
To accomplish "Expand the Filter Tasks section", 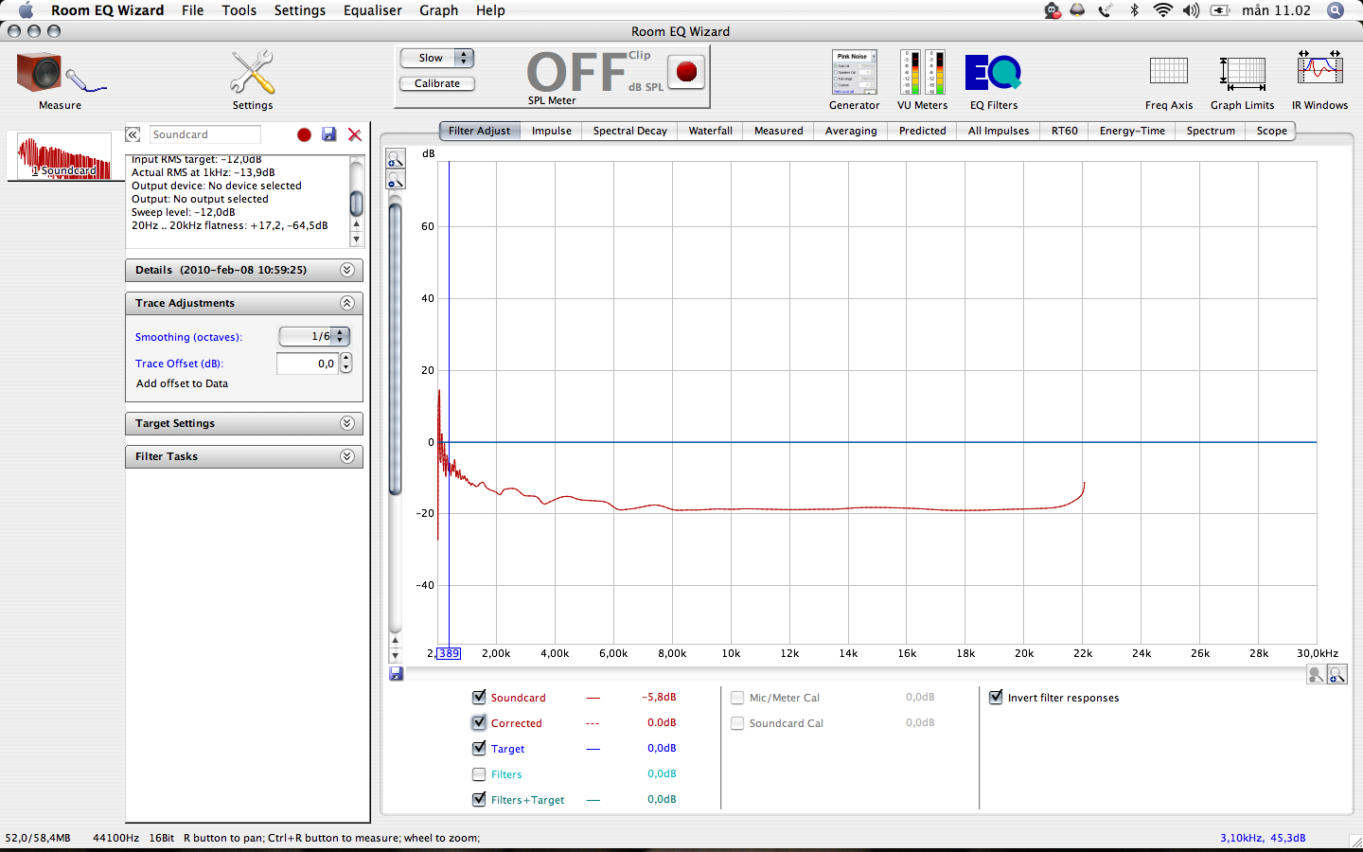I will click(347, 456).
